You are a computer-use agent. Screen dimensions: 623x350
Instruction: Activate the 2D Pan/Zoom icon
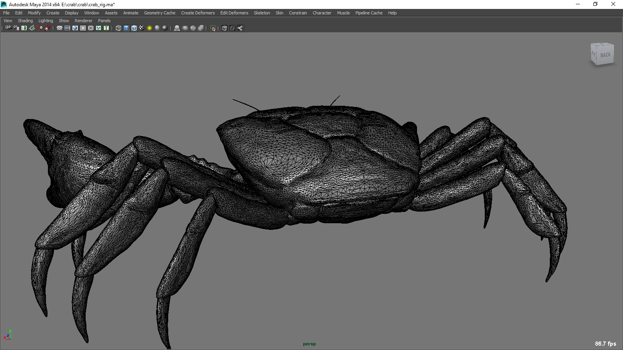40,28
